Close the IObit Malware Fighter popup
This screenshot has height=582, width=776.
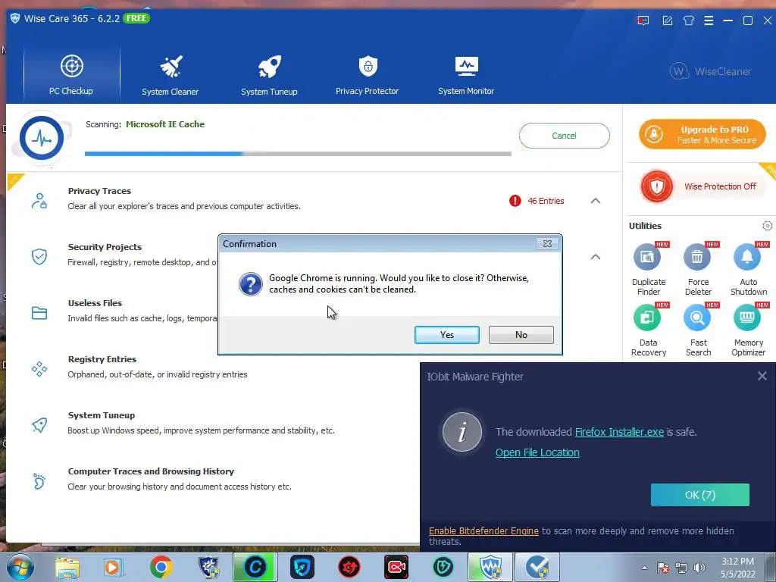762,376
